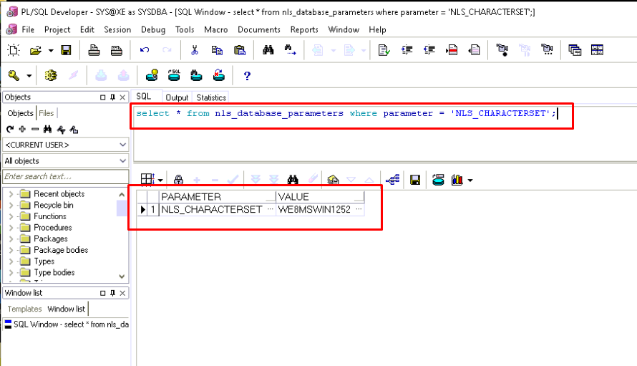Expand the Packages folder
Viewport: 637px width, 366px height.
[x=11, y=239]
